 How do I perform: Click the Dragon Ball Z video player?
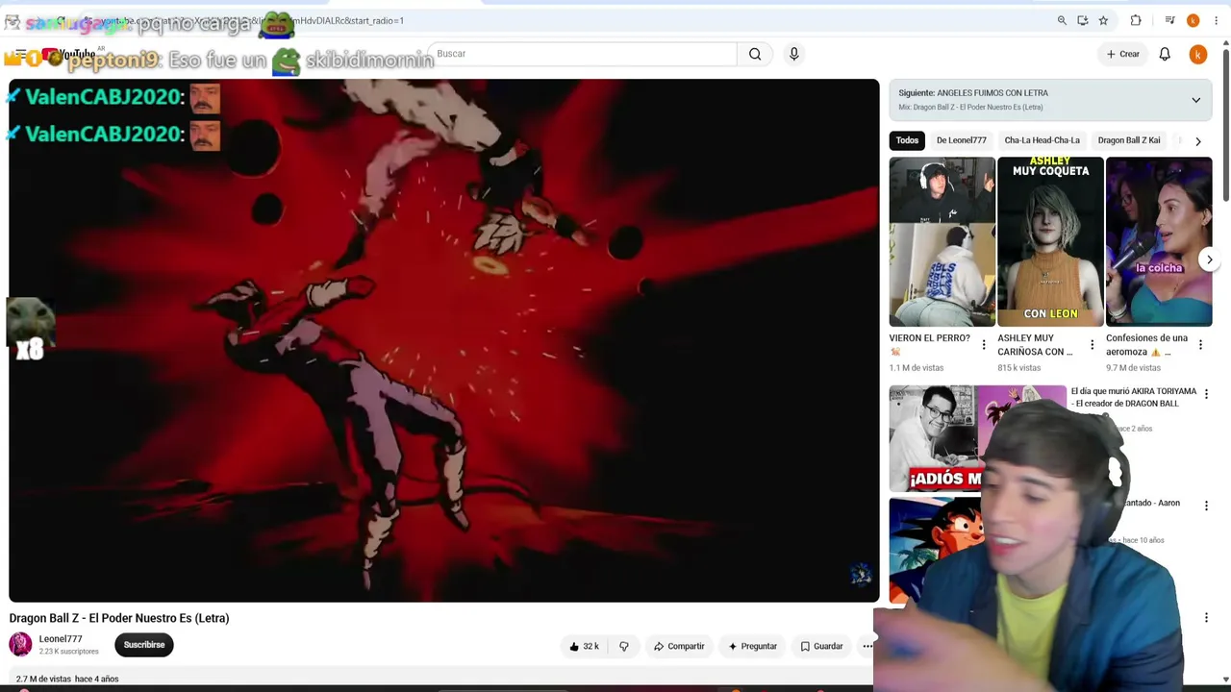444,340
